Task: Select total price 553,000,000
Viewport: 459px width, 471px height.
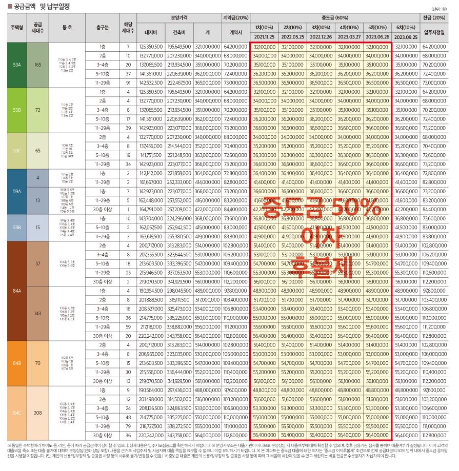Action: tap(207, 273)
